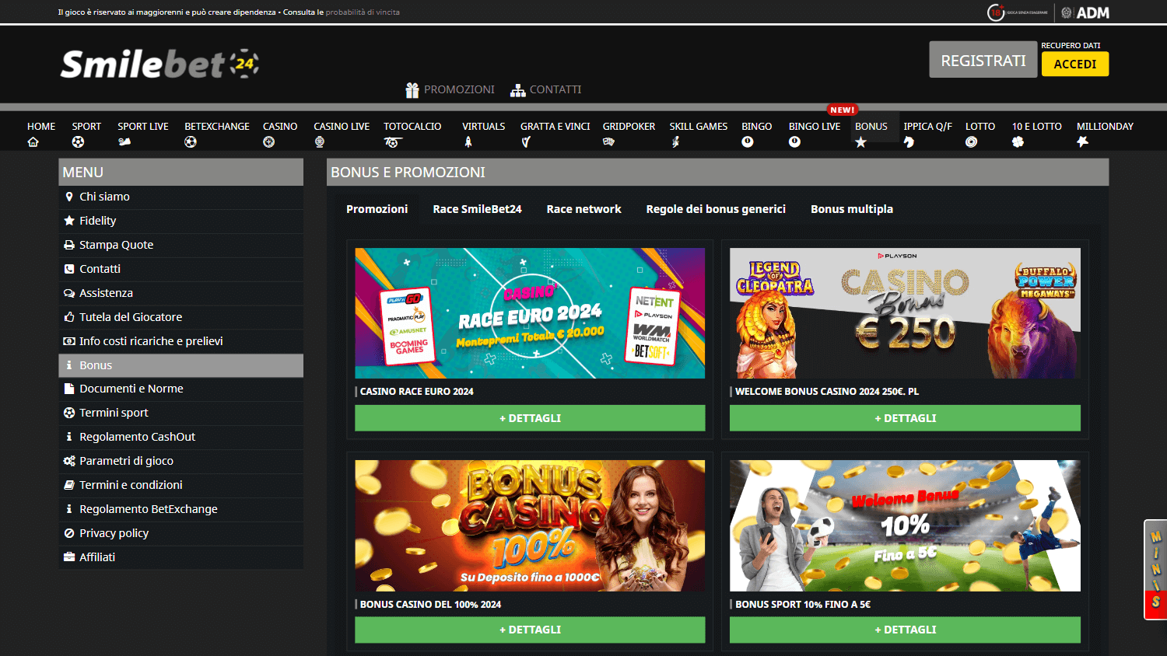Screen dimensions: 1167x656
Task: Open Contatti in the side menu
Action: [180, 269]
